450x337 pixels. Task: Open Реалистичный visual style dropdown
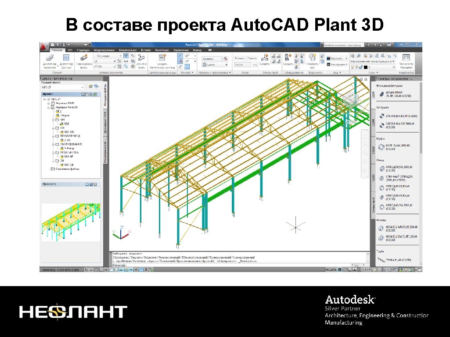337,58
